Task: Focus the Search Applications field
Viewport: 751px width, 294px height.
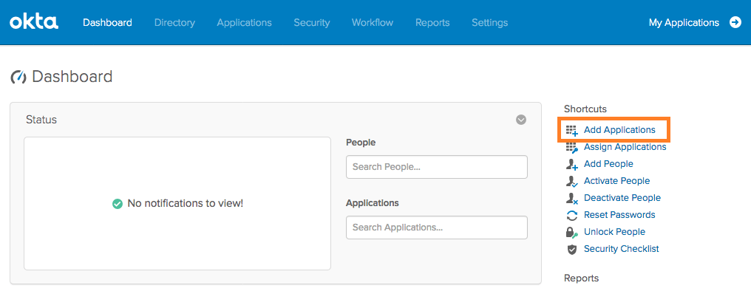Action: click(437, 228)
